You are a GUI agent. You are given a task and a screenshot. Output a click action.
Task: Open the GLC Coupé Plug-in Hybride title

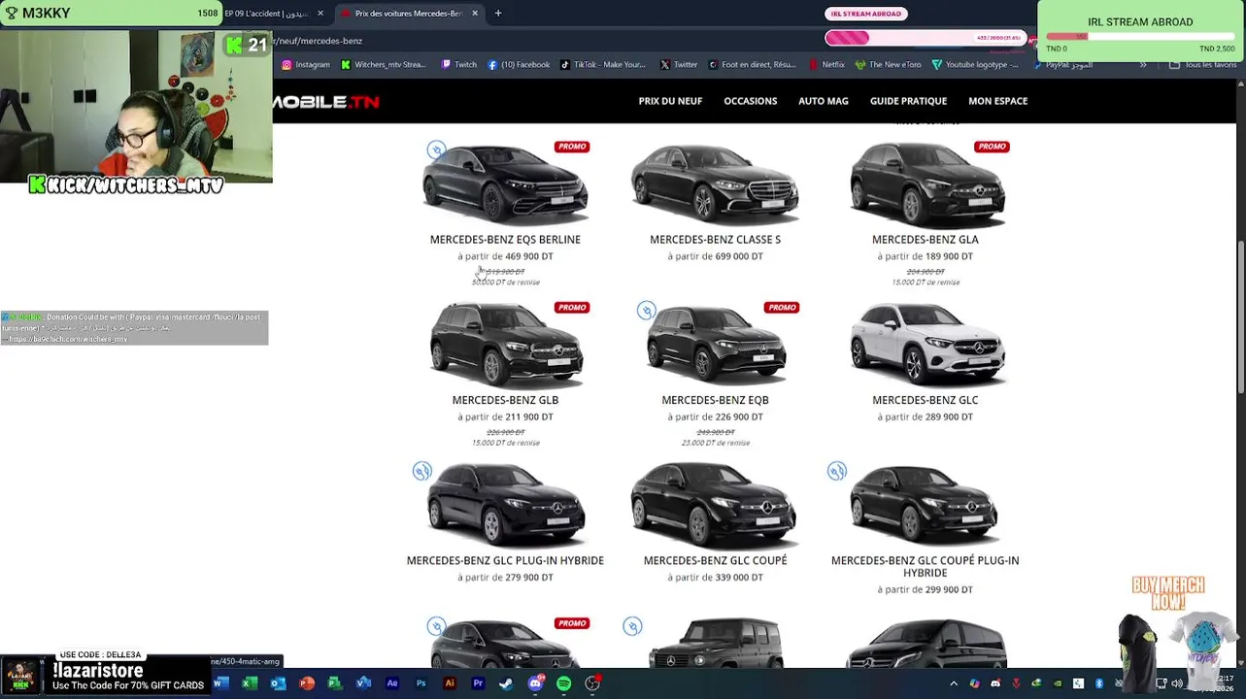click(925, 567)
